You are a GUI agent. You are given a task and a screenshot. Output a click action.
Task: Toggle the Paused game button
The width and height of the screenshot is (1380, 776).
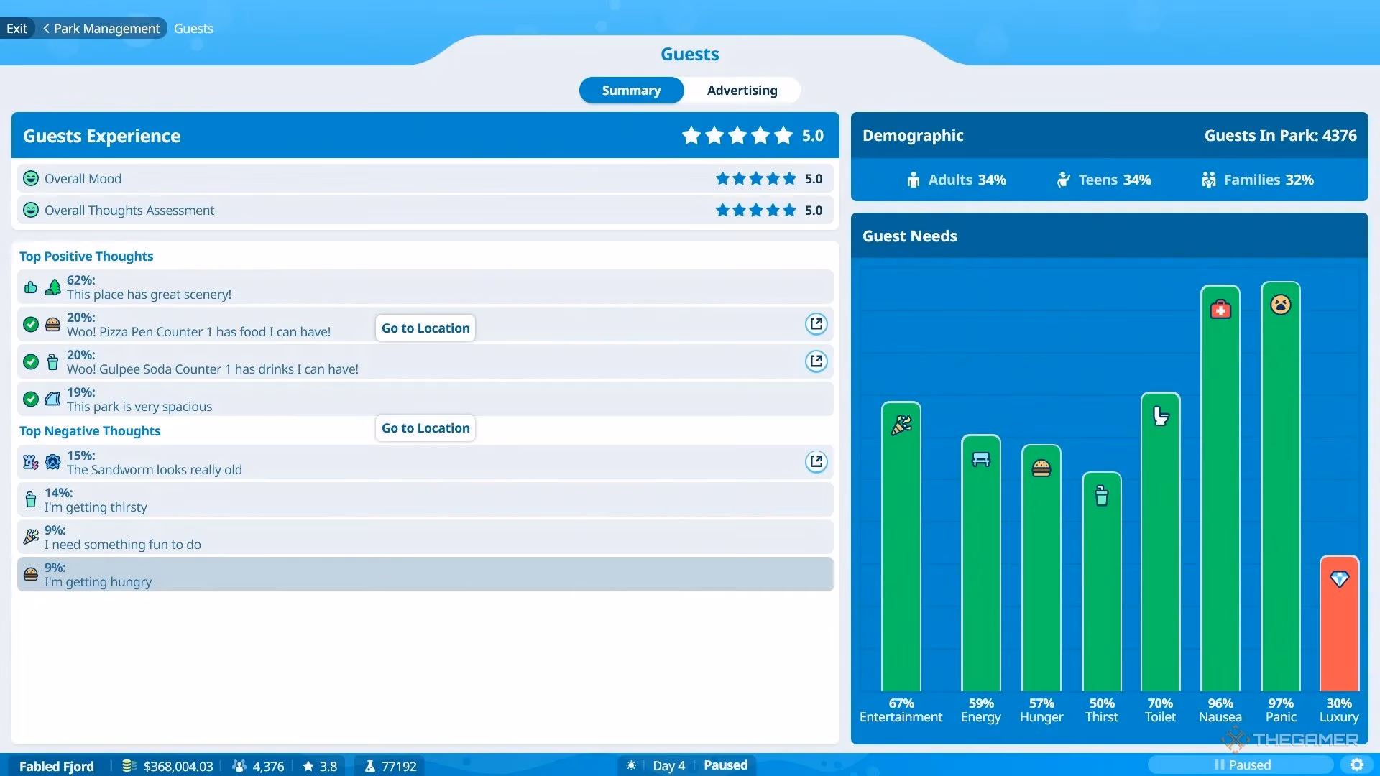(x=1241, y=765)
